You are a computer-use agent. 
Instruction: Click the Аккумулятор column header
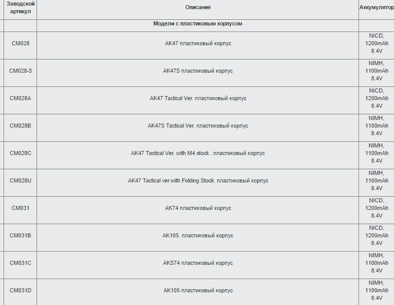pos(376,7)
